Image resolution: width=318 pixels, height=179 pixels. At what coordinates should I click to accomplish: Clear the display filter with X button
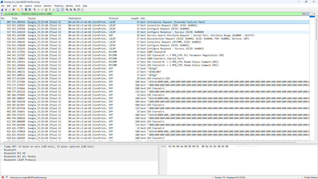304,14
